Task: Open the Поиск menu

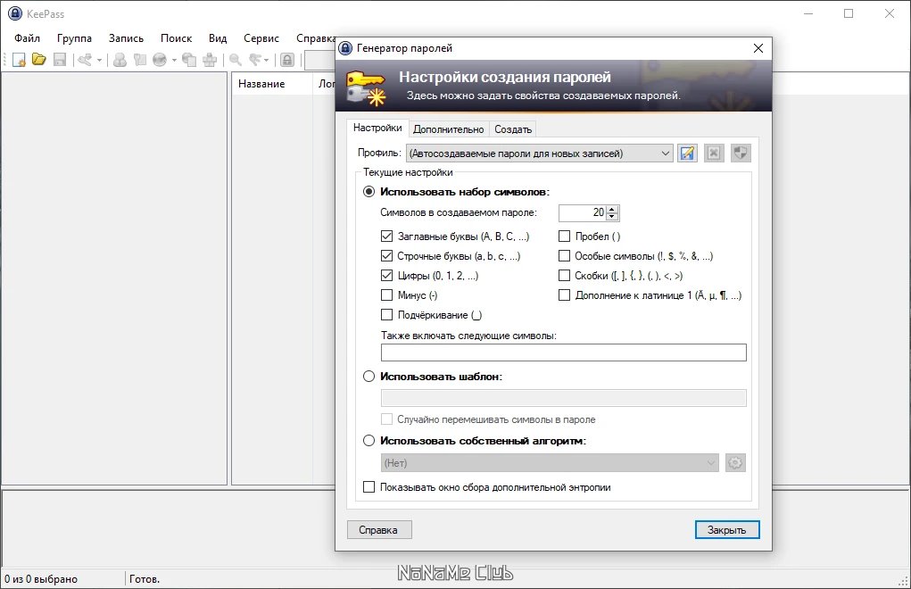Action: [176, 38]
